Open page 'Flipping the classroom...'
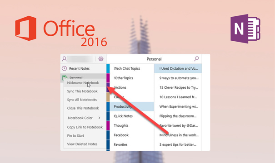275x163 pixels. click(178, 116)
